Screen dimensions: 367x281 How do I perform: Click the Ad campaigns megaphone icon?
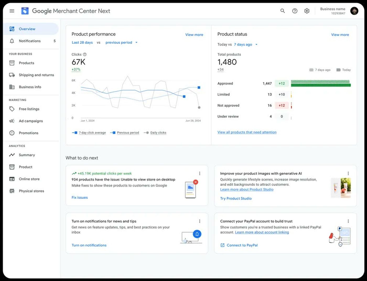pos(12,121)
